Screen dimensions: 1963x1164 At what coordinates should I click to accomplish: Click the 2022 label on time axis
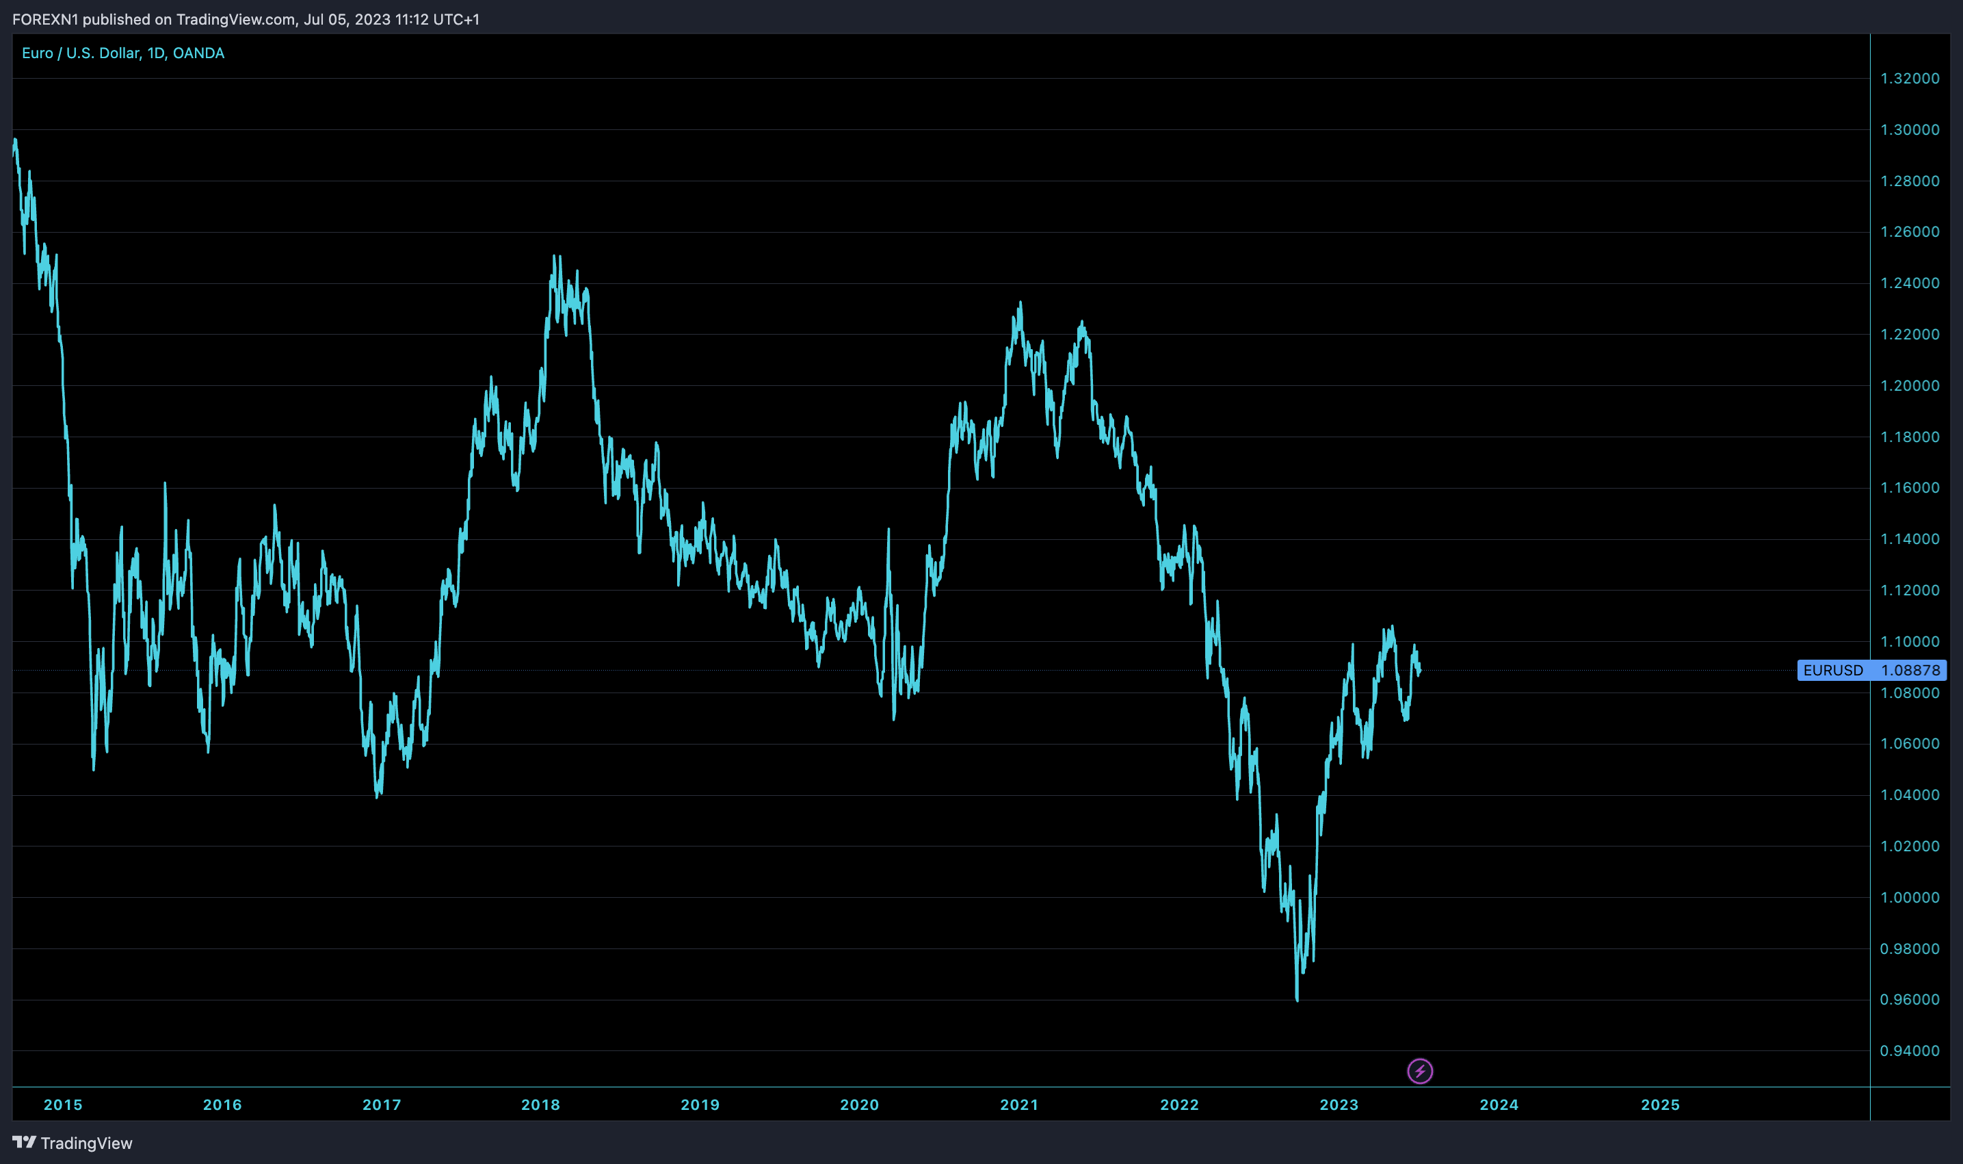[1180, 1104]
